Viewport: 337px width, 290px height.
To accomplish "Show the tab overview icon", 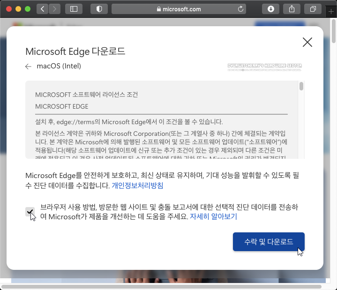I will [x=313, y=9].
